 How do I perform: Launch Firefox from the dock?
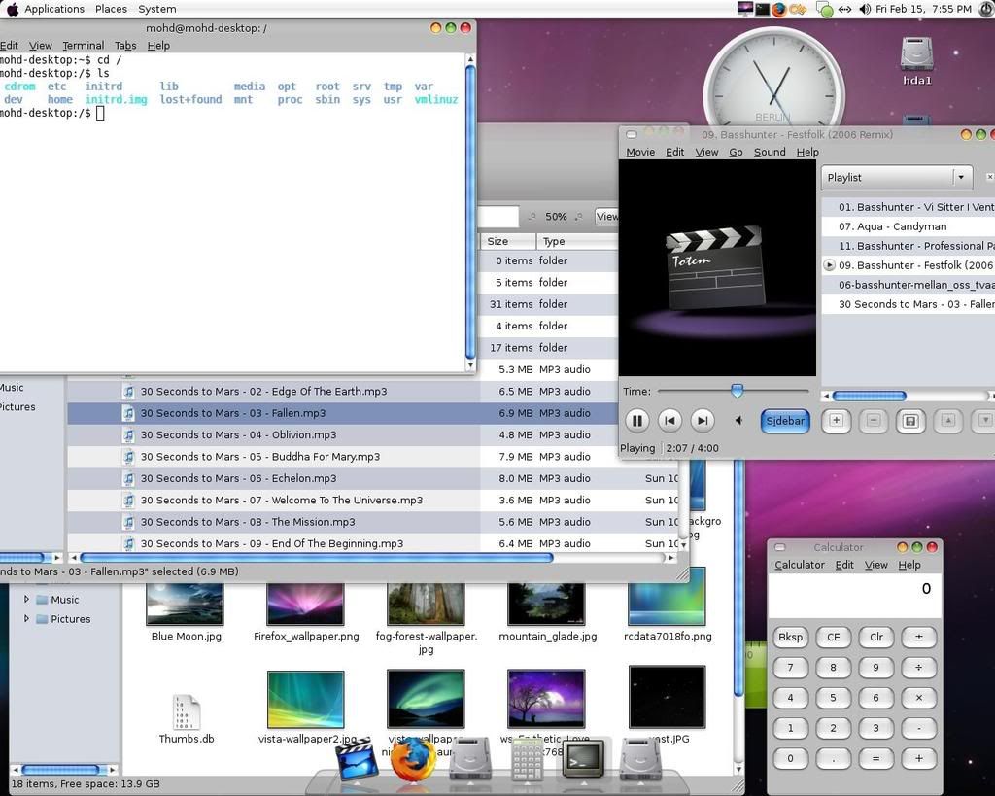[413, 758]
